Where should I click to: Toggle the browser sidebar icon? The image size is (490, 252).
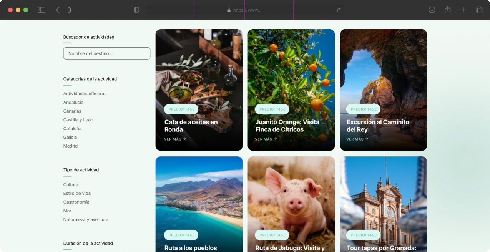(42, 10)
